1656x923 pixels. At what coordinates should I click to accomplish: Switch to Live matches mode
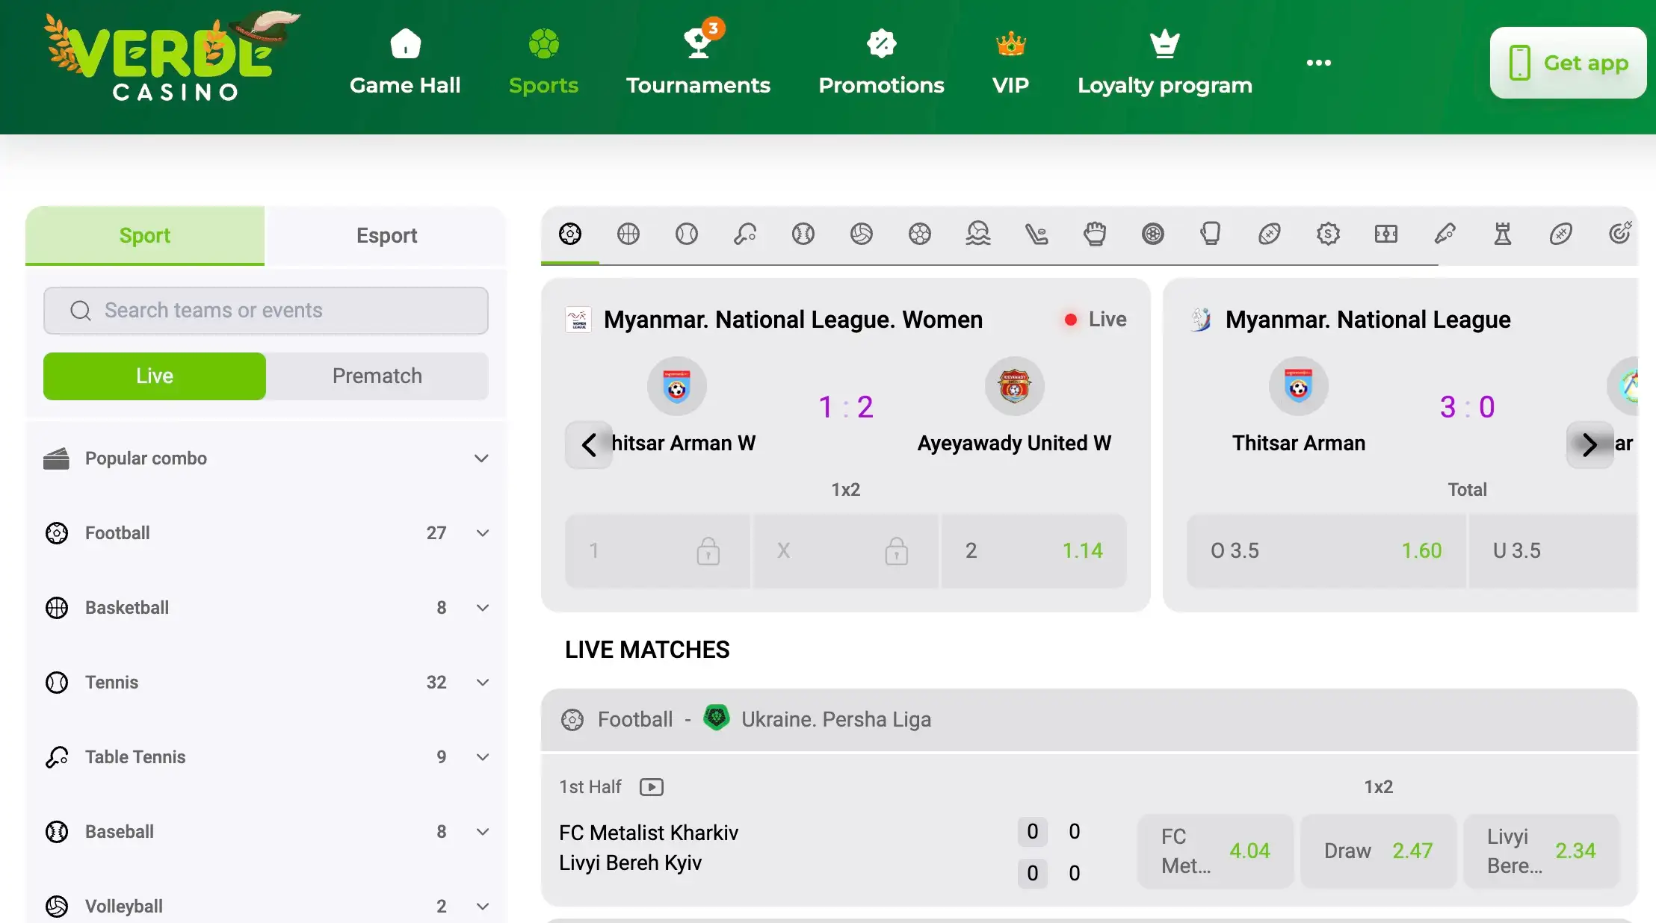pos(155,376)
